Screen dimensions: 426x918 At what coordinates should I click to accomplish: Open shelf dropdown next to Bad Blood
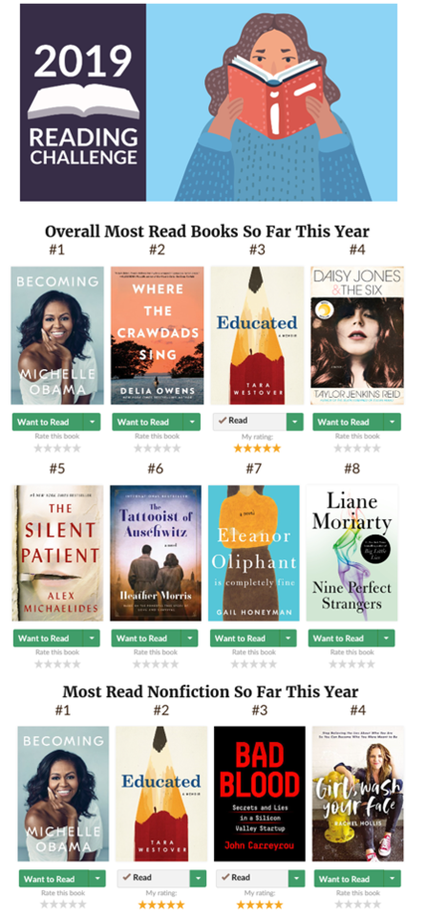[297, 878]
